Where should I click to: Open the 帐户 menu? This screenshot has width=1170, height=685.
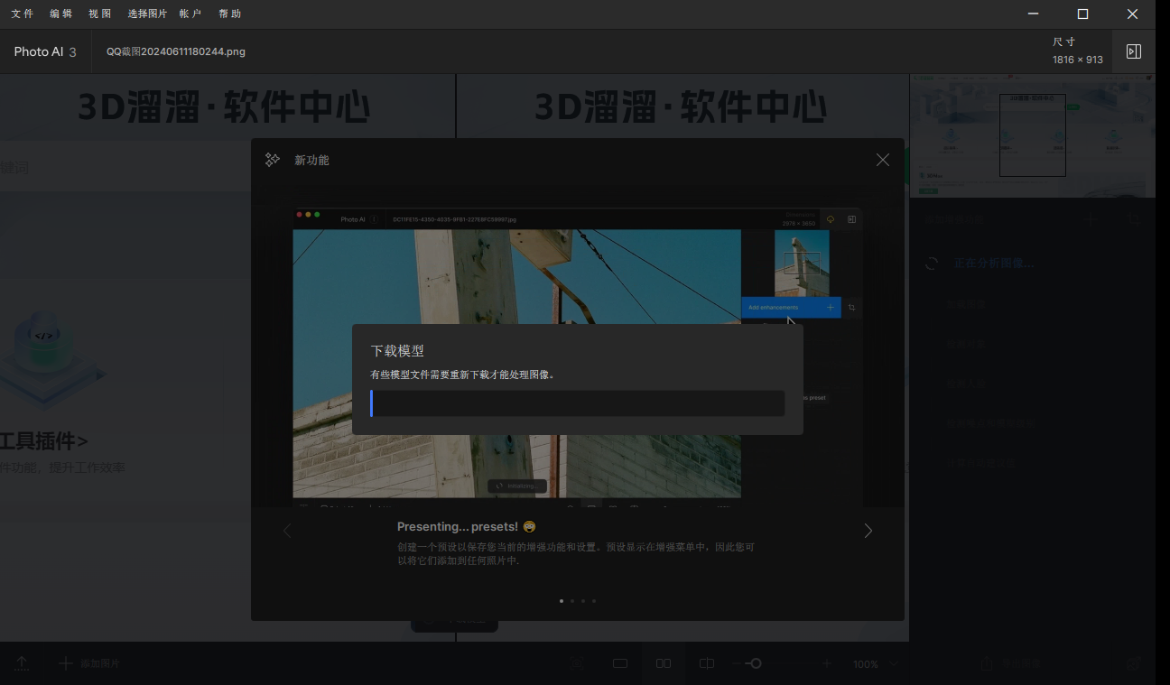[190, 14]
